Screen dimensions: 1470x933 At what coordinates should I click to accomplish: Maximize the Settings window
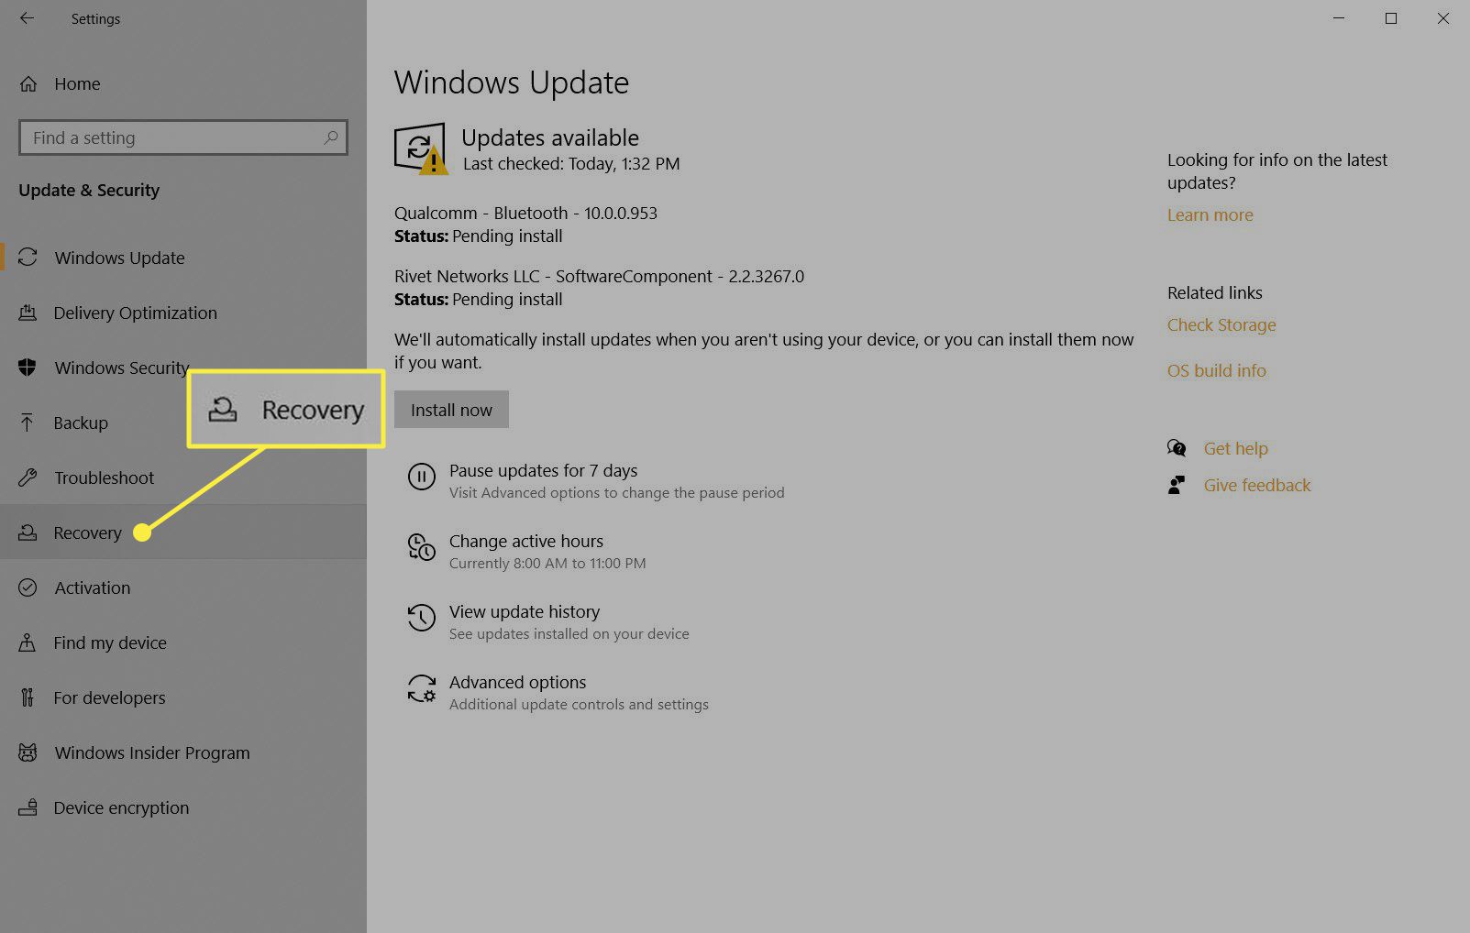tap(1391, 18)
